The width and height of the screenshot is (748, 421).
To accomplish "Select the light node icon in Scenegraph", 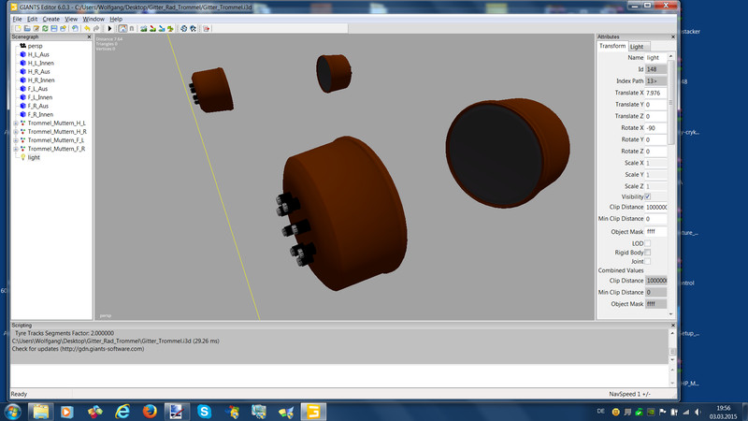I will pyautogui.click(x=22, y=157).
